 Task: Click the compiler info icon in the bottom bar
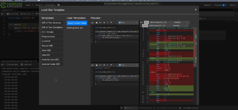pos(154,108)
